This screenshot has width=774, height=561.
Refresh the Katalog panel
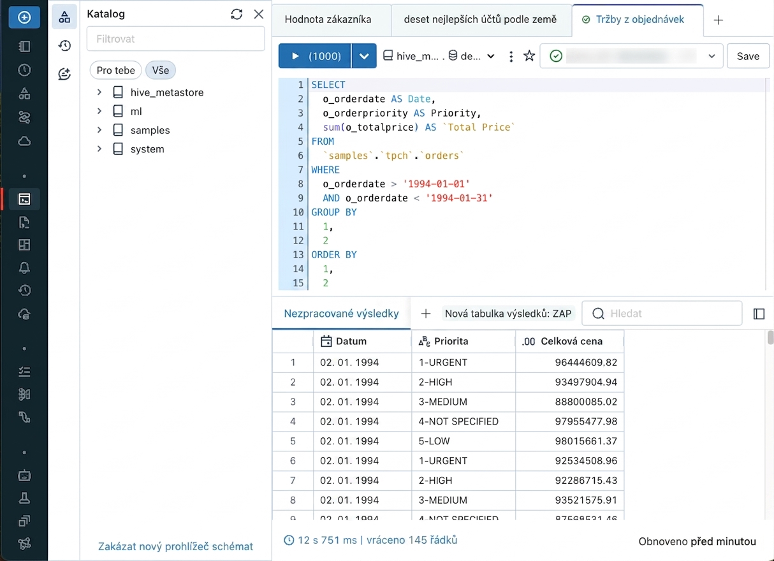coord(237,14)
